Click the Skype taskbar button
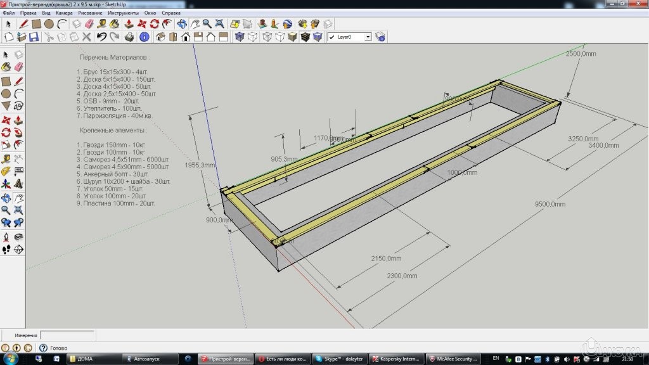Screen dimensions: 649x365 click(340, 359)
